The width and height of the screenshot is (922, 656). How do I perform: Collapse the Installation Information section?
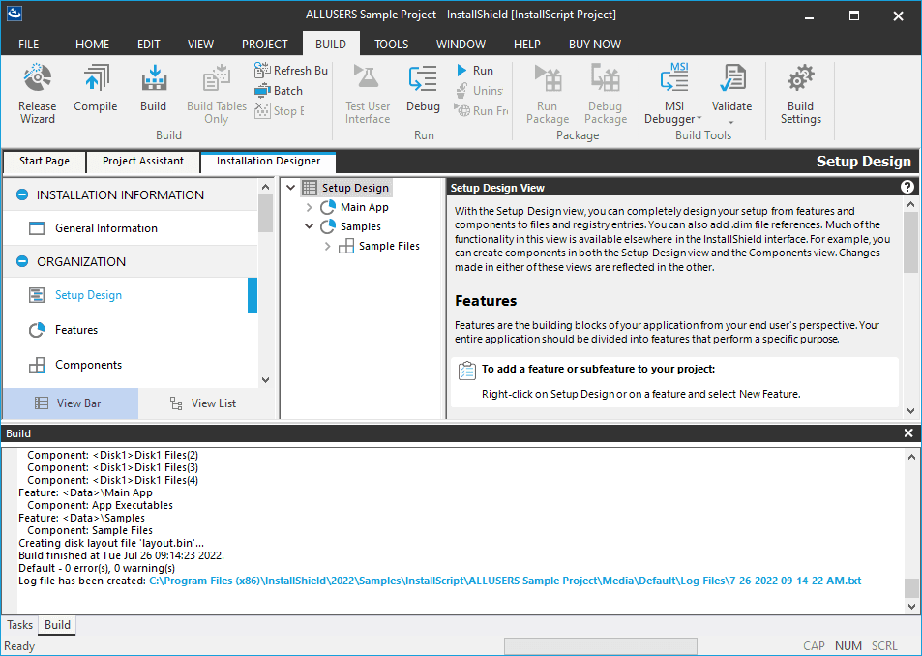(x=22, y=194)
